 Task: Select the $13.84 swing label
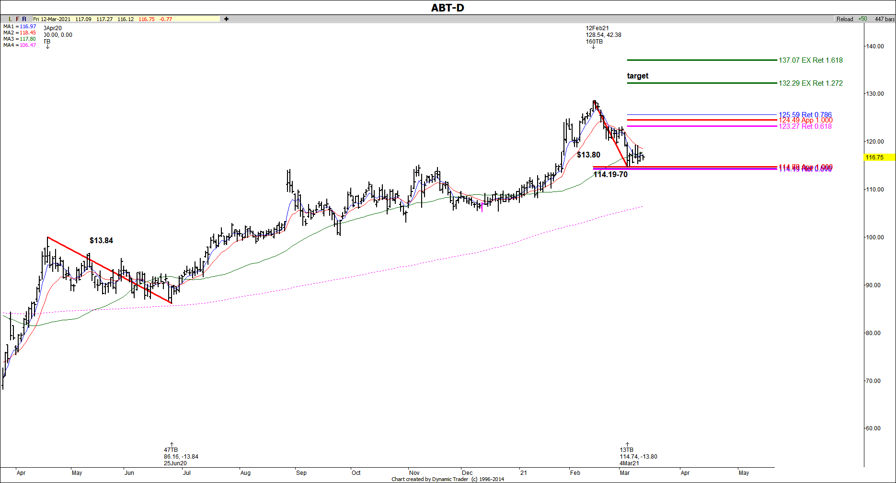pyautogui.click(x=101, y=240)
